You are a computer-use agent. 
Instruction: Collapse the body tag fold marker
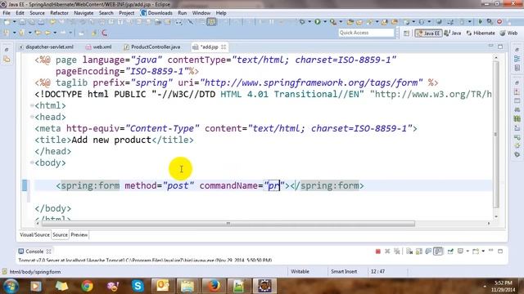coord(32,163)
